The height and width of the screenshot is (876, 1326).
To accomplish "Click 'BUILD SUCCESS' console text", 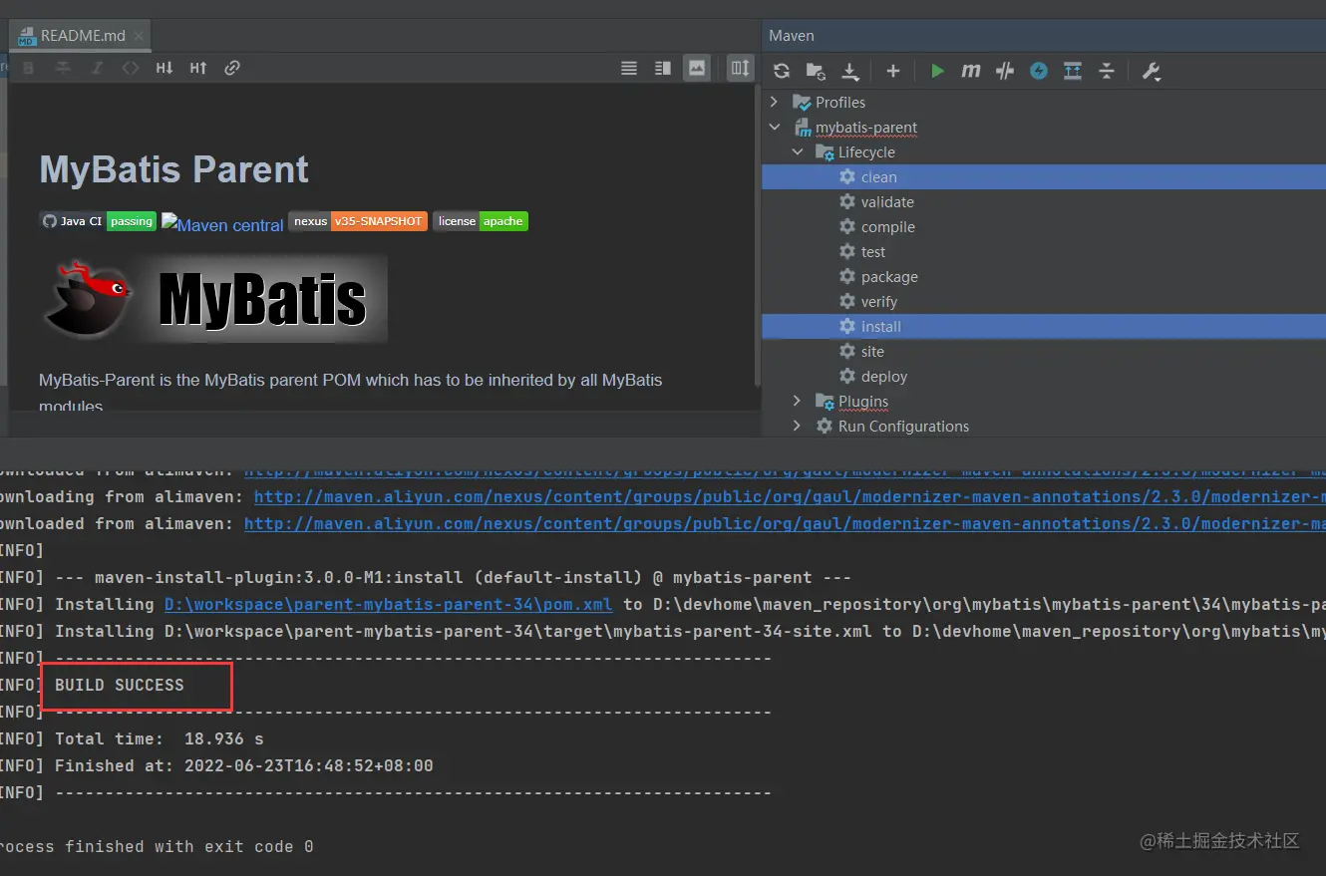I will [x=119, y=685].
